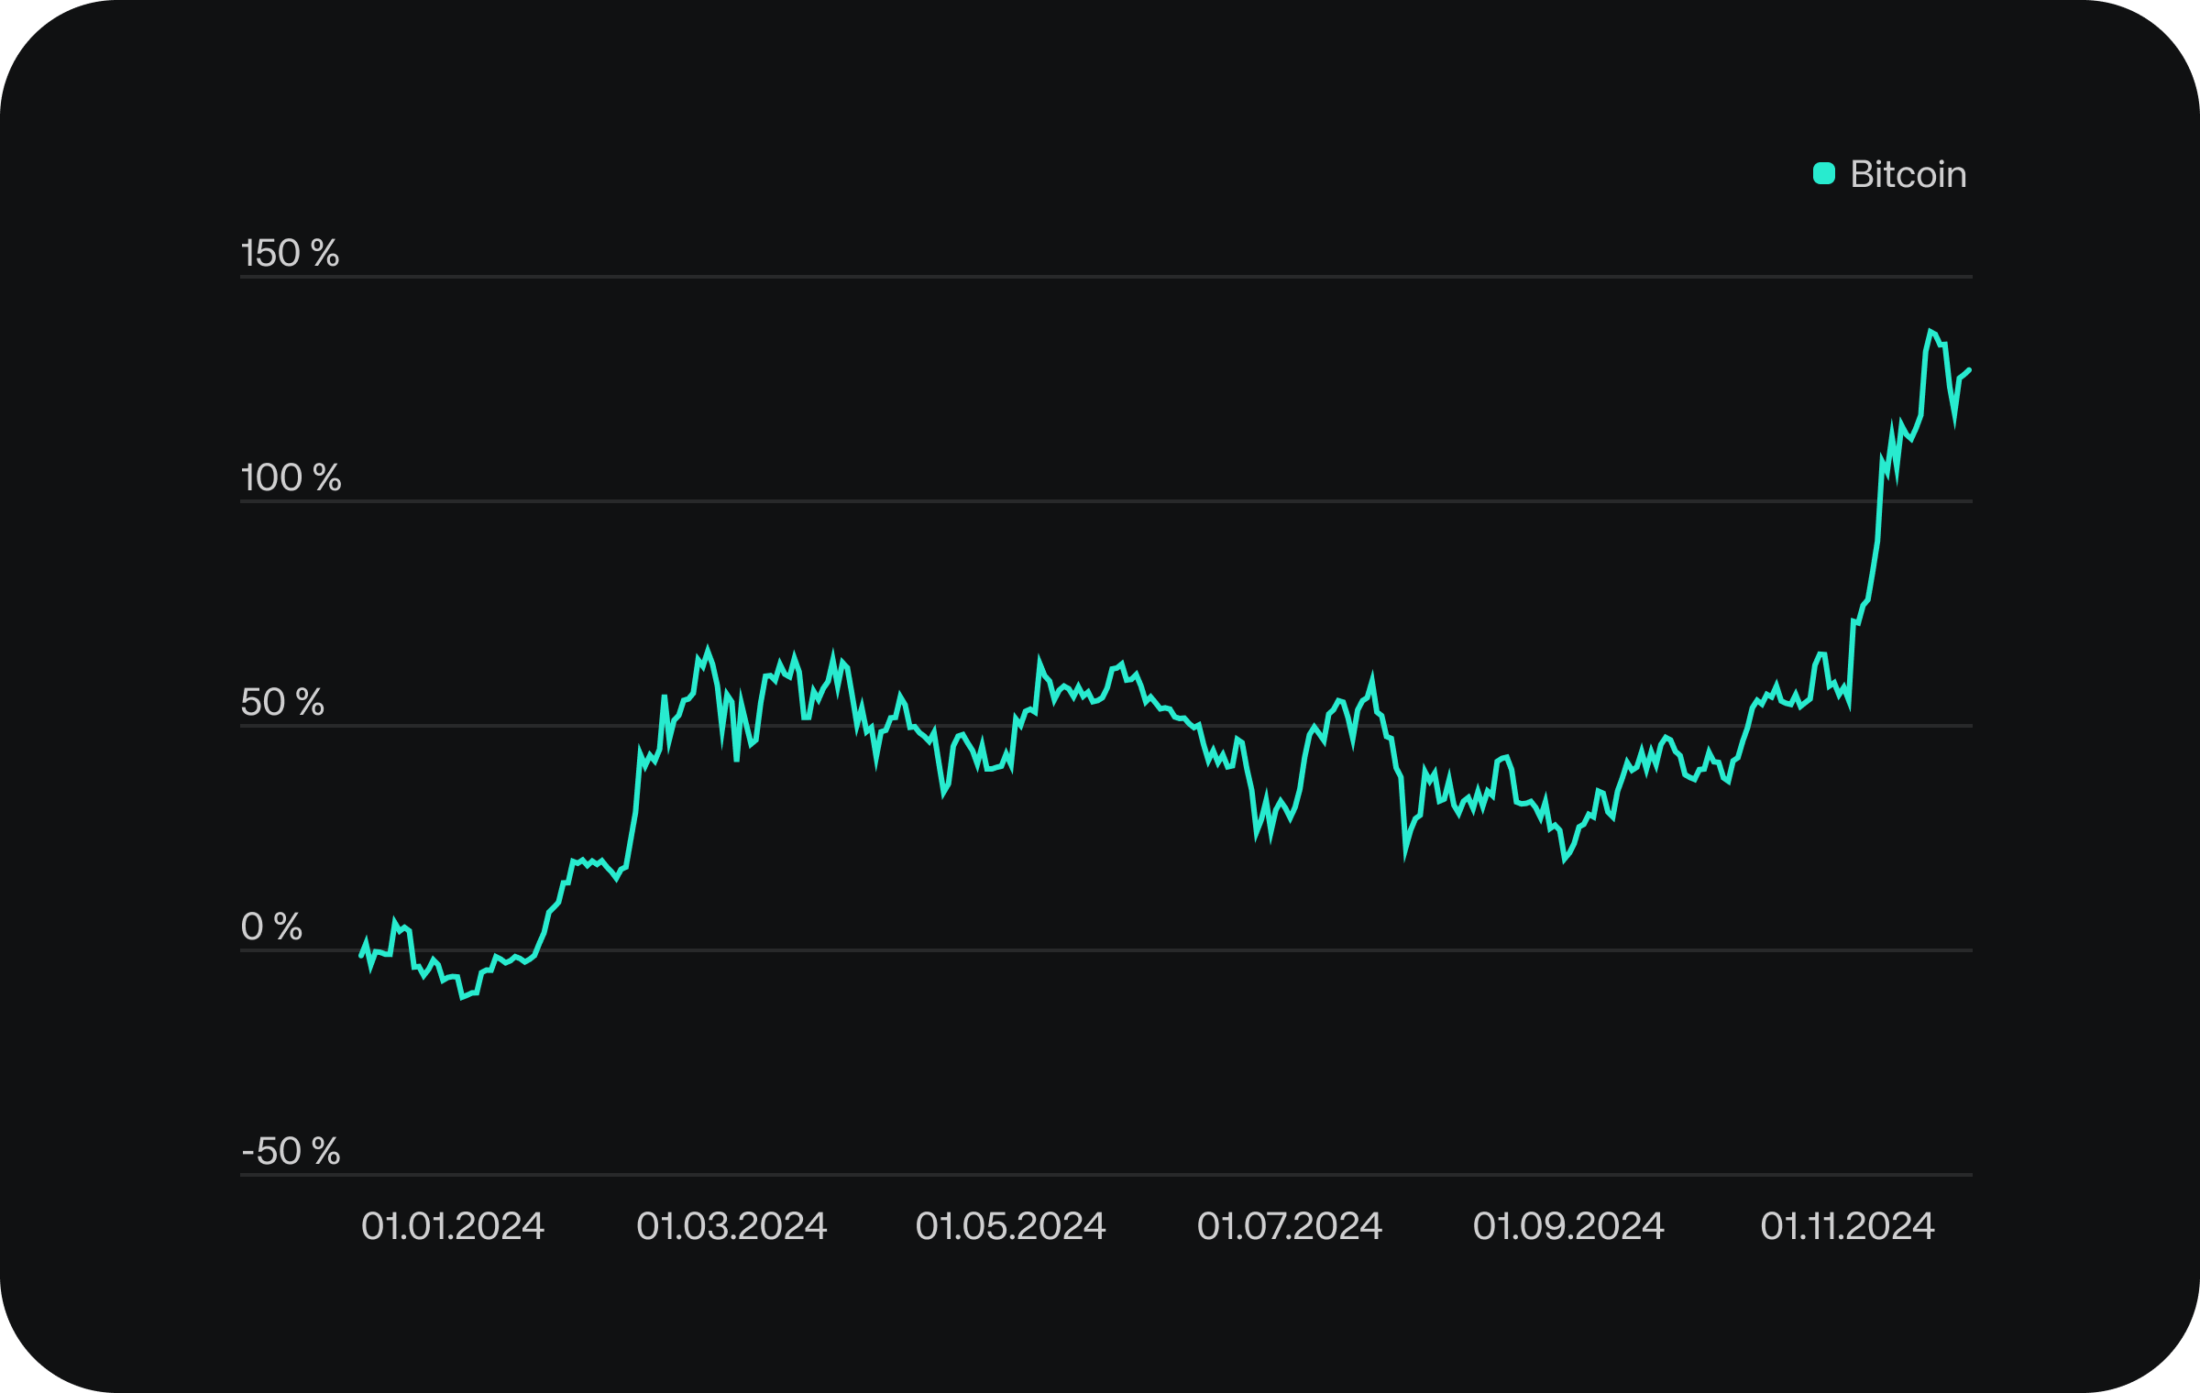Select the 150 % axis label
Viewport: 2200px width, 1393px height.
(290, 253)
